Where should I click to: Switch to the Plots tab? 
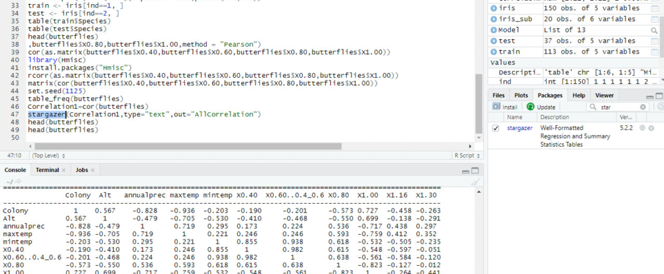[x=520, y=95]
